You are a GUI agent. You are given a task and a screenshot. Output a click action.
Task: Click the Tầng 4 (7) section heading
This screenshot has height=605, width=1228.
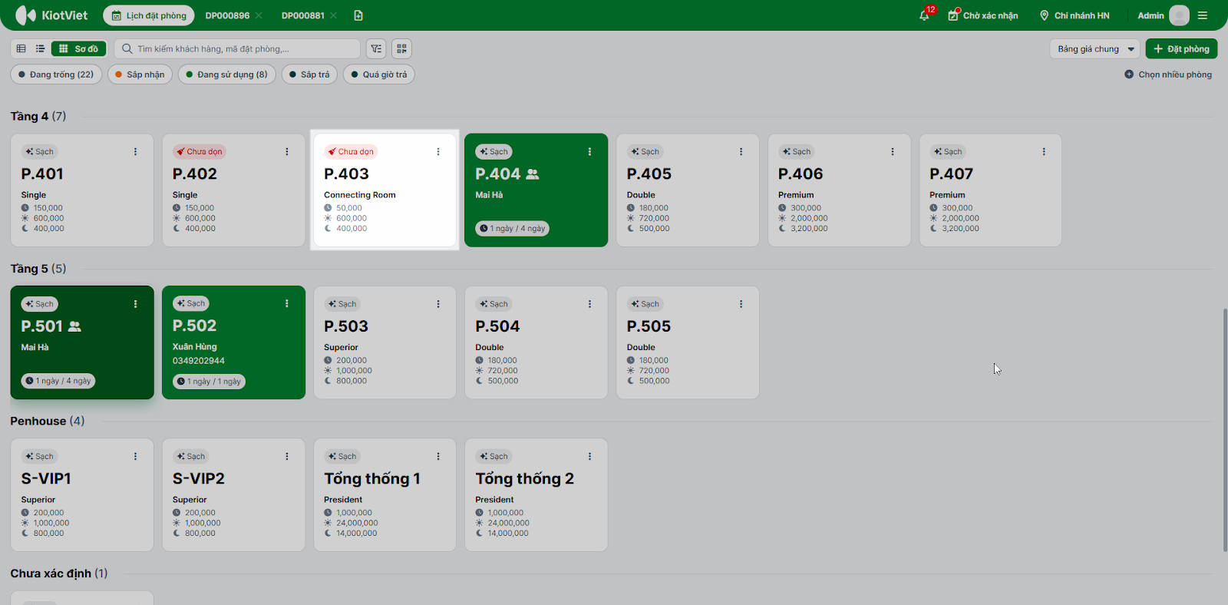[x=38, y=116]
